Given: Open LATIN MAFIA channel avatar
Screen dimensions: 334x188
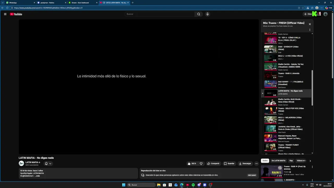Looking at the screenshot, I should (21, 163).
